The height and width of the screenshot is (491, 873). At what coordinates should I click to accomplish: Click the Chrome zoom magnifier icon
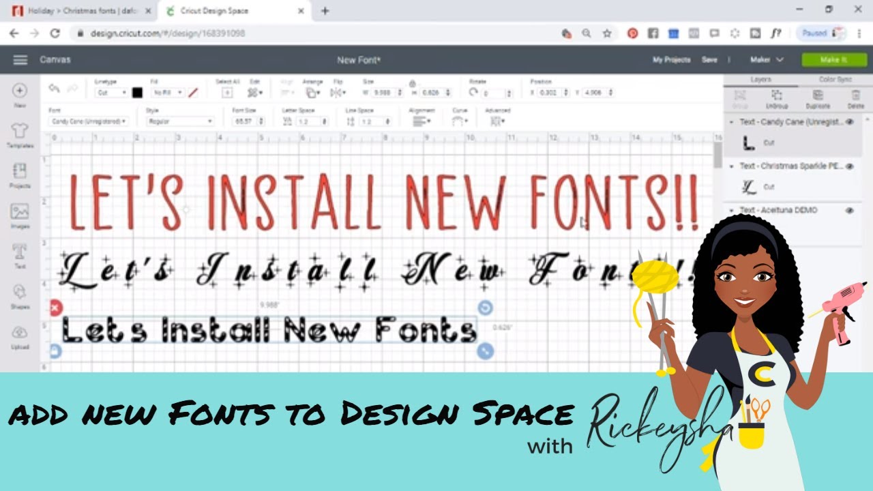pos(587,33)
